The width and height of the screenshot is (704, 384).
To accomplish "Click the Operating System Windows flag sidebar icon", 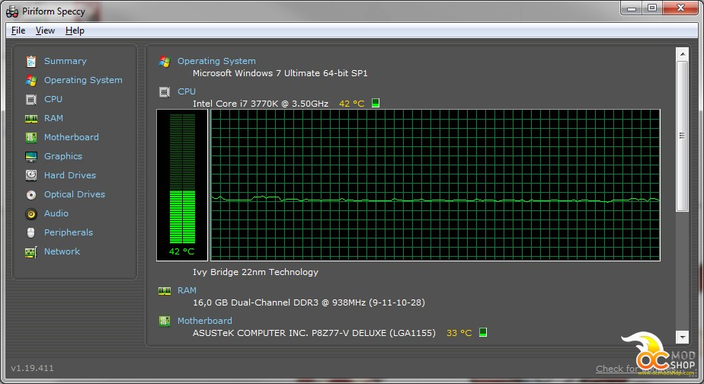I will pos(31,81).
